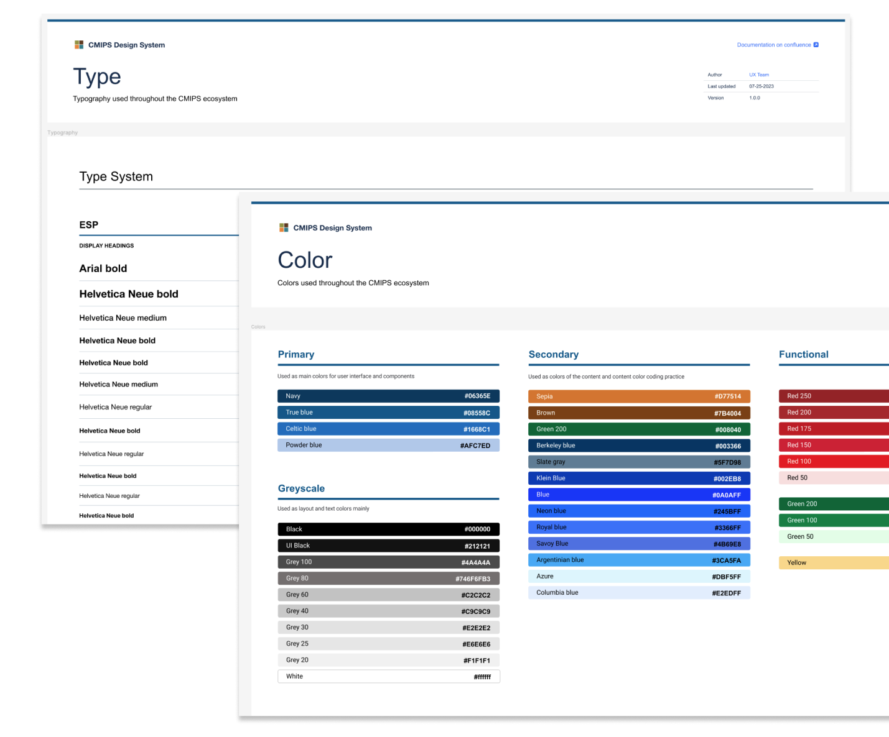Select the Arial bold display heading row

click(x=159, y=268)
